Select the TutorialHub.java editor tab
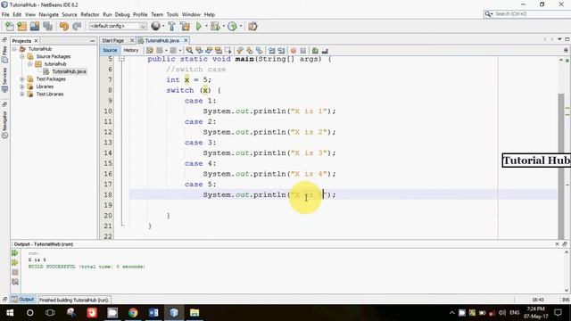 162,40
